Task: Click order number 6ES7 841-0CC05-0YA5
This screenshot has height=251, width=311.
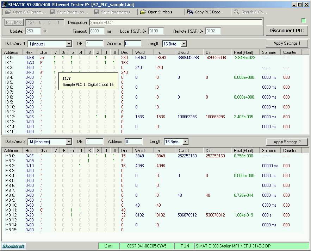Action: [147, 246]
